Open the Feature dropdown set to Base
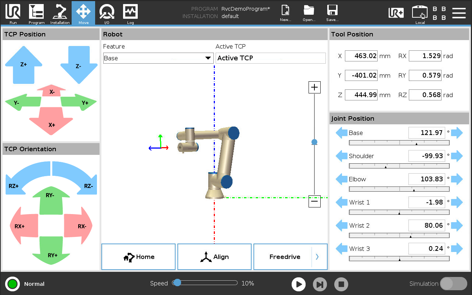 [x=158, y=58]
